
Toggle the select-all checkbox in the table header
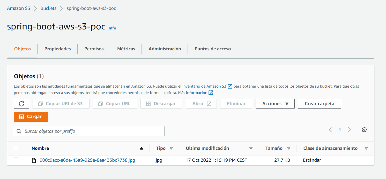point(16,148)
